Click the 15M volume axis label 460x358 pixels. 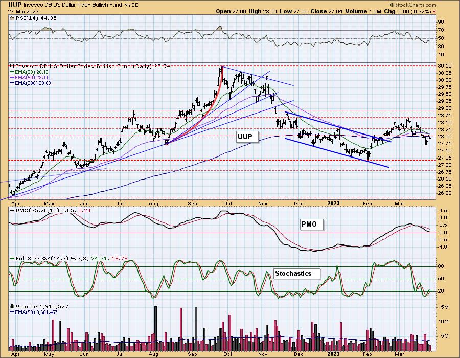point(443,307)
